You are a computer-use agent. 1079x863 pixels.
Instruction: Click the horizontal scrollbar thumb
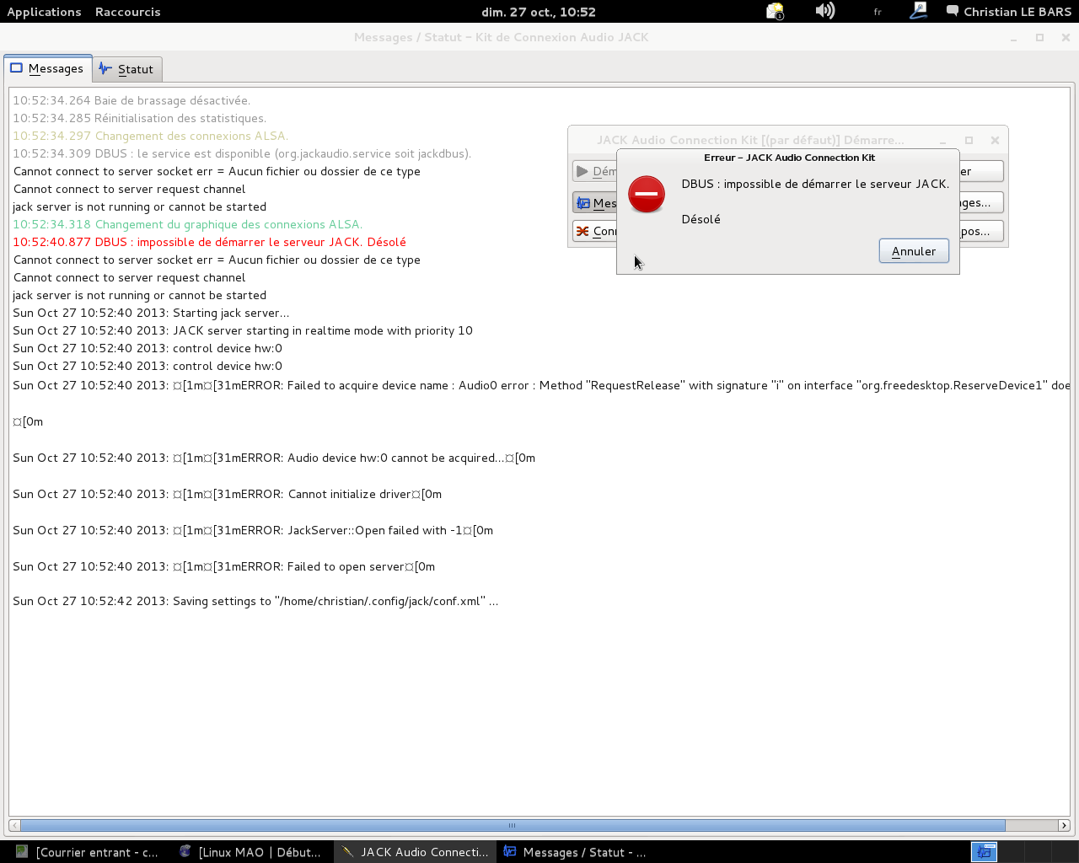[513, 825]
